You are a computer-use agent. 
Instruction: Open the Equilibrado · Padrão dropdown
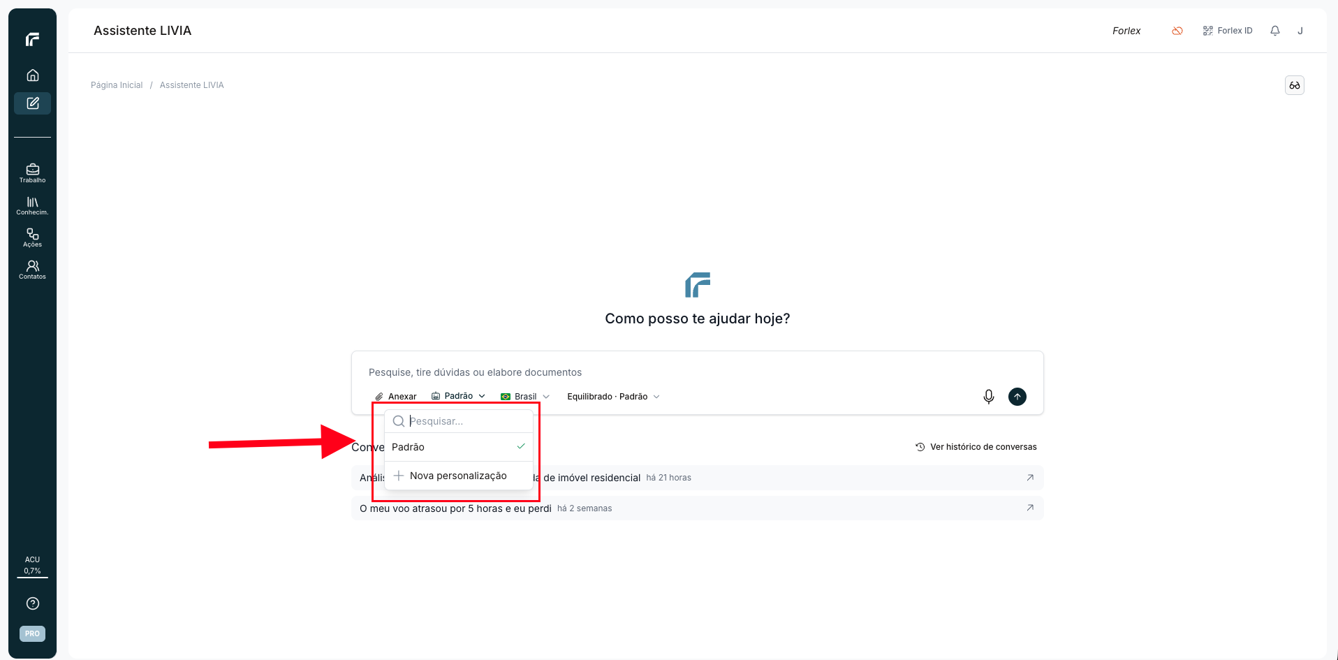[613, 396]
